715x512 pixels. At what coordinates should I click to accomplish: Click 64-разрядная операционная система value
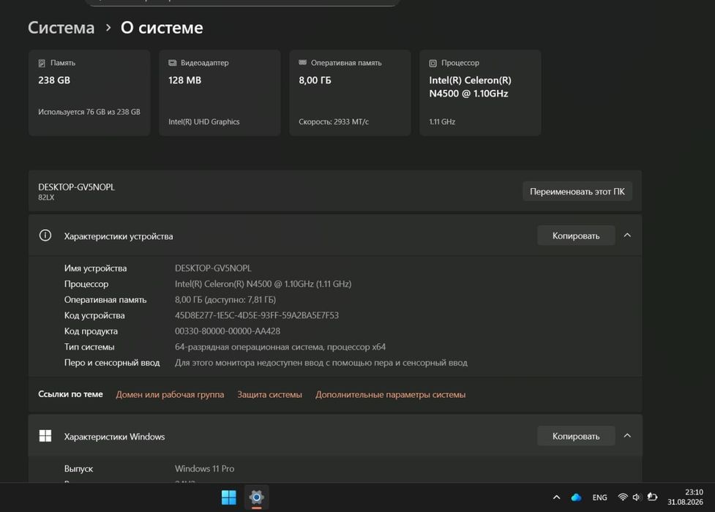click(x=280, y=347)
